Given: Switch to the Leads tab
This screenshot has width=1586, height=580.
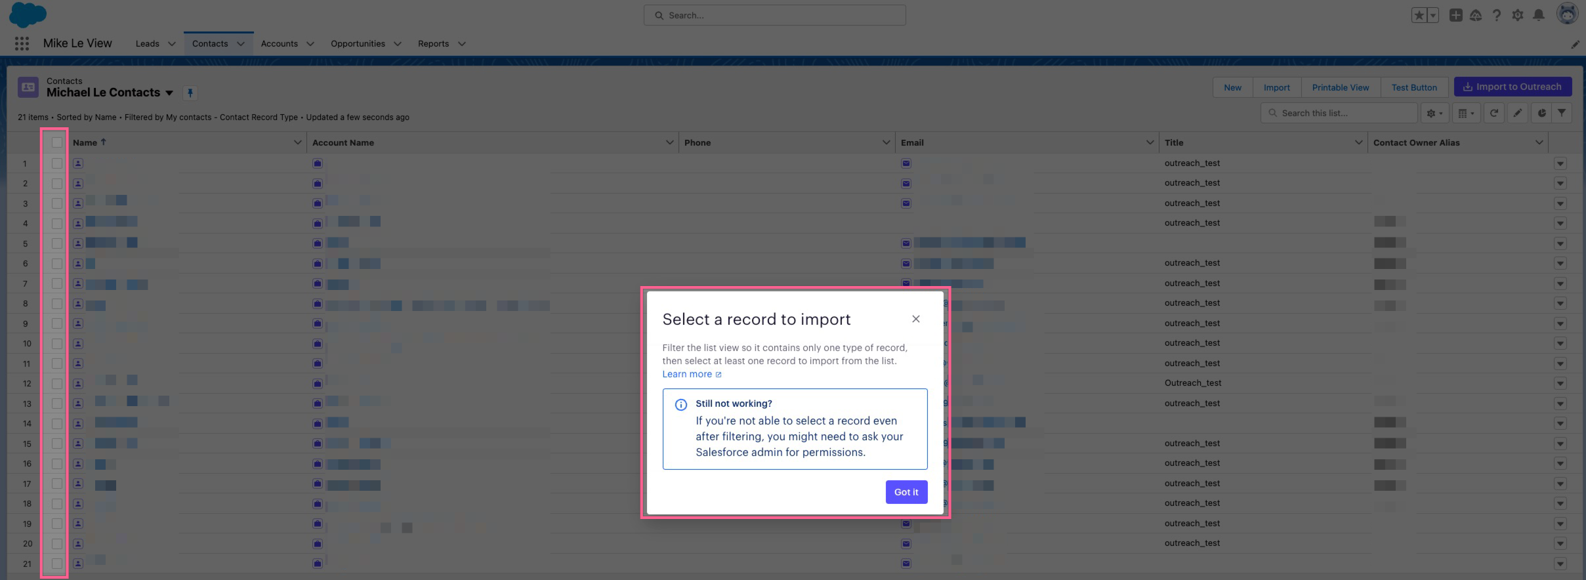Looking at the screenshot, I should [x=147, y=44].
